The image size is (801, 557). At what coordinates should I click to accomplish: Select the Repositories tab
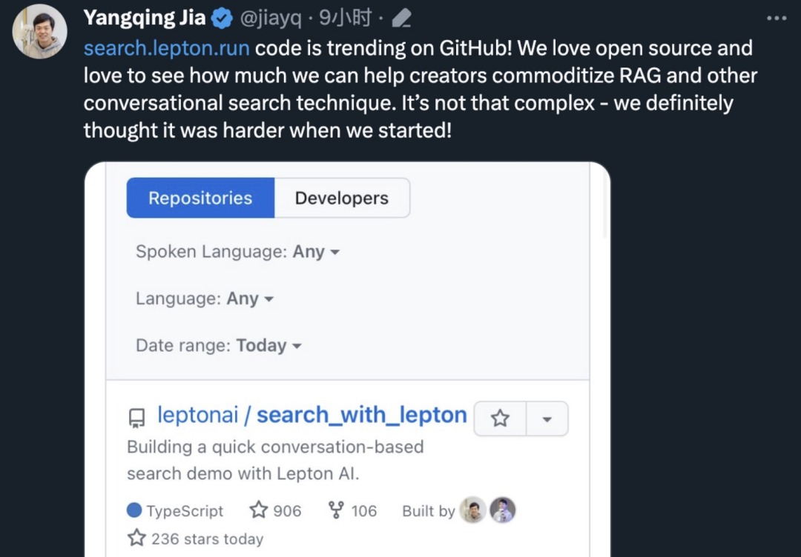coord(200,198)
